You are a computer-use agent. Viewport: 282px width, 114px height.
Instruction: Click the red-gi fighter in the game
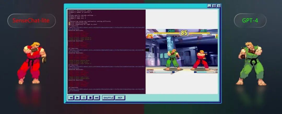200,60
